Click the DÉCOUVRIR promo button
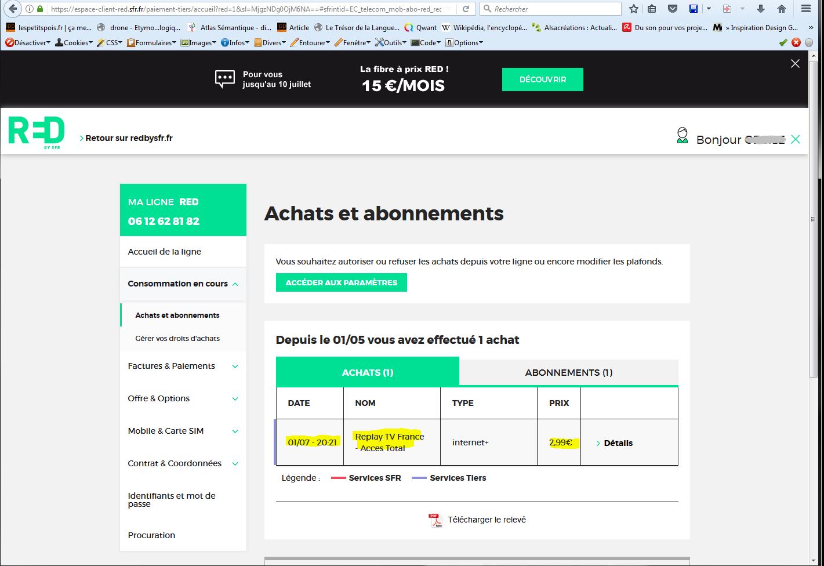 coord(543,79)
